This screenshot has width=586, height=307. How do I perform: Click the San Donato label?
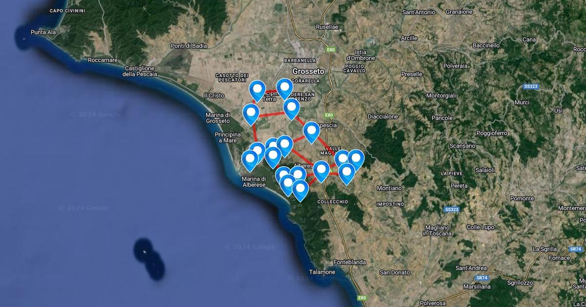coord(395,272)
